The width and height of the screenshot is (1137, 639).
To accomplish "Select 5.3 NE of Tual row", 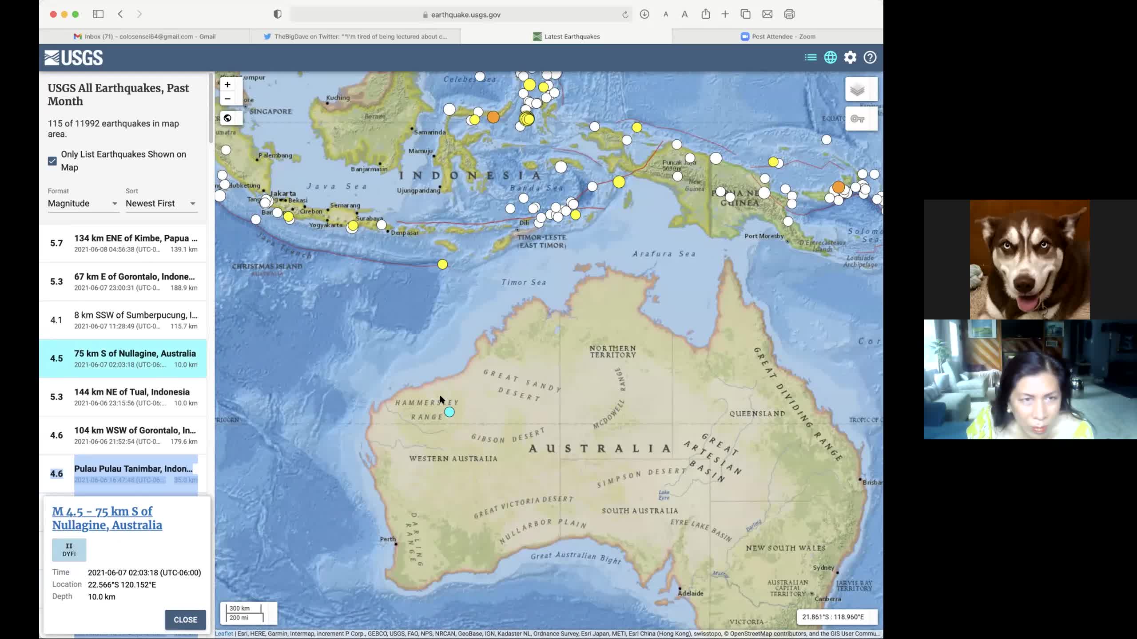I will (x=123, y=397).
